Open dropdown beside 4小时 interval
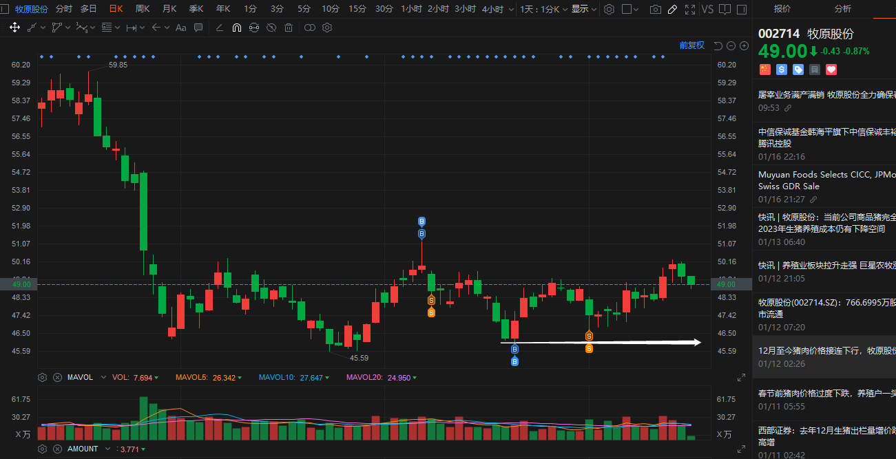The image size is (896, 459). pyautogui.click(x=510, y=10)
